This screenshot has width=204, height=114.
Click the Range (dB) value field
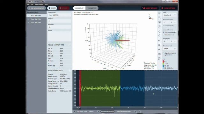pos(166,41)
